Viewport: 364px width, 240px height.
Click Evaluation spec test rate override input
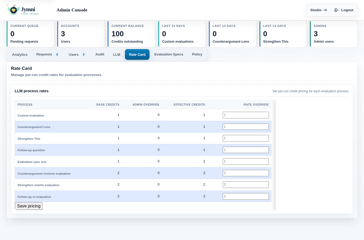coord(246,161)
